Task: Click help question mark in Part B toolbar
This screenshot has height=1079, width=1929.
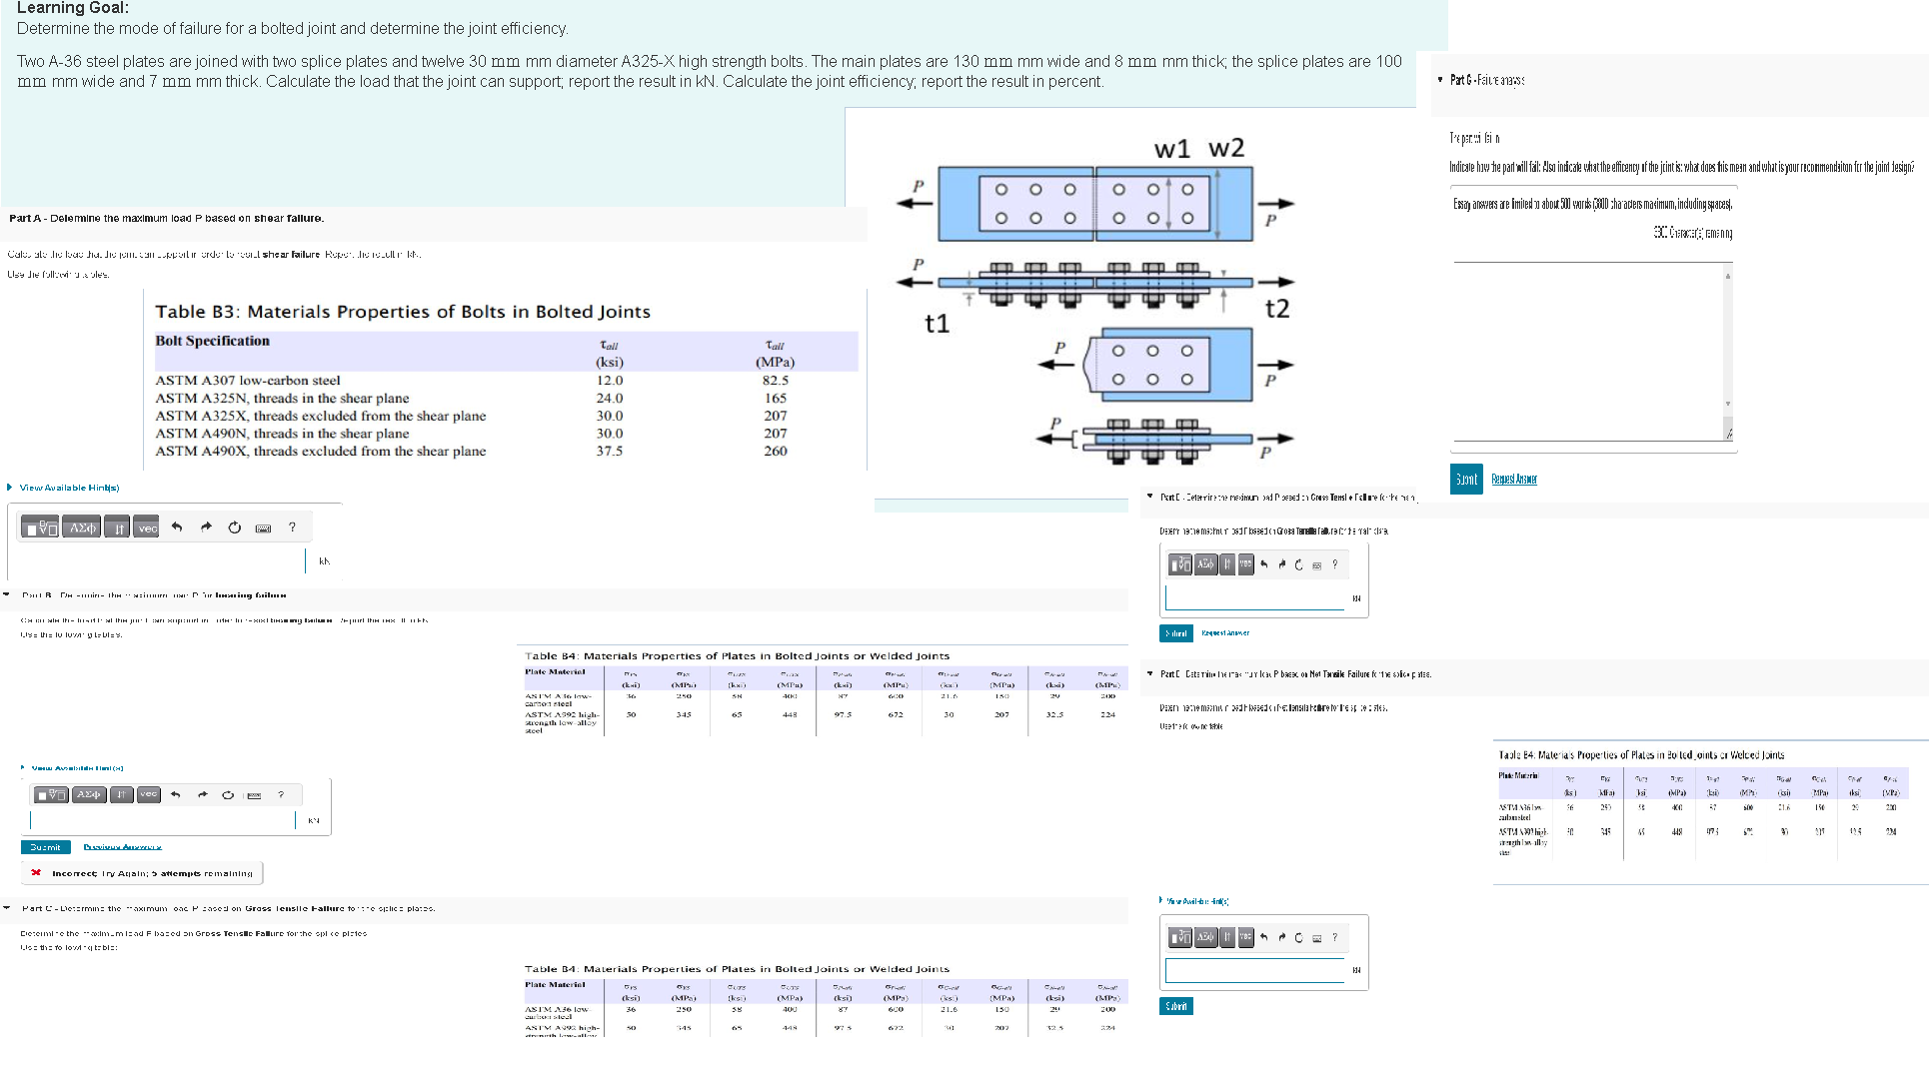Action: [281, 795]
